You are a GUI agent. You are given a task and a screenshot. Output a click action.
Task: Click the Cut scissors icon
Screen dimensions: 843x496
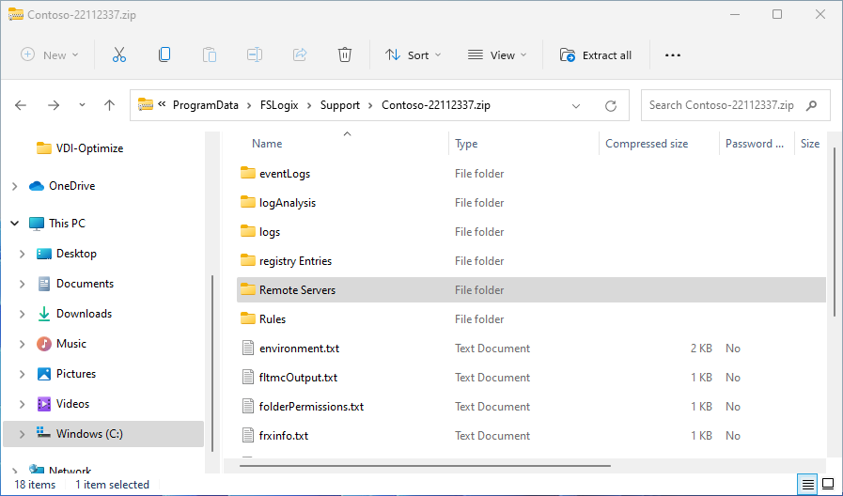[119, 54]
